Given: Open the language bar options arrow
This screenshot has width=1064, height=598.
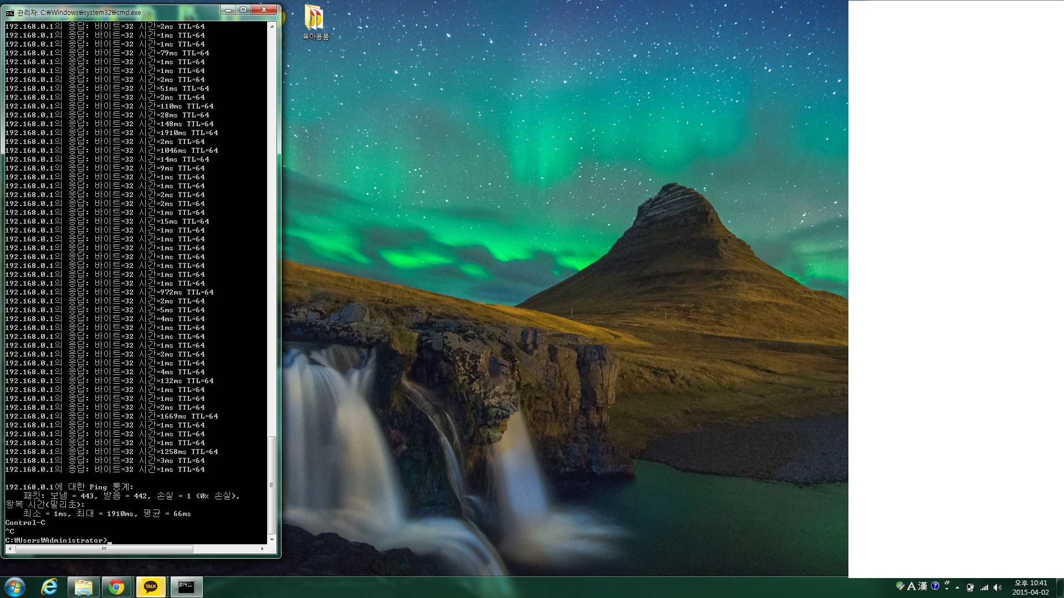Looking at the screenshot, I should (x=947, y=589).
